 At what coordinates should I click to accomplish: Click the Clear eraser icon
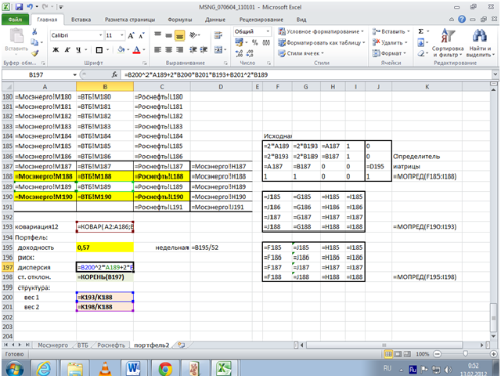pyautogui.click(x=421, y=53)
